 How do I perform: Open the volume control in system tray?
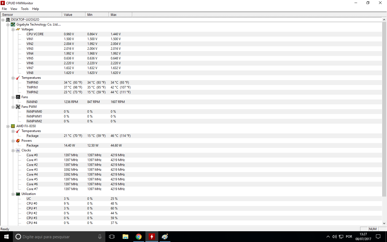(x=334, y=237)
